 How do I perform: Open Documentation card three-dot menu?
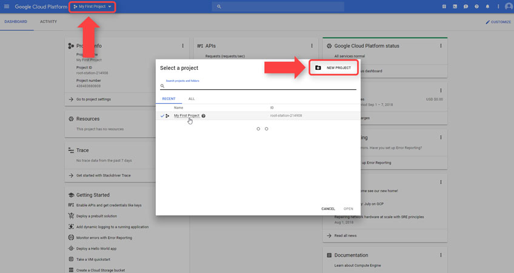pos(441,255)
